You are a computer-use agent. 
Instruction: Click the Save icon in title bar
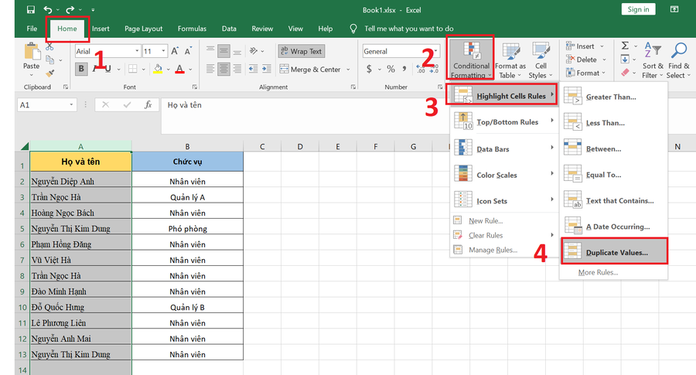pos(31,9)
